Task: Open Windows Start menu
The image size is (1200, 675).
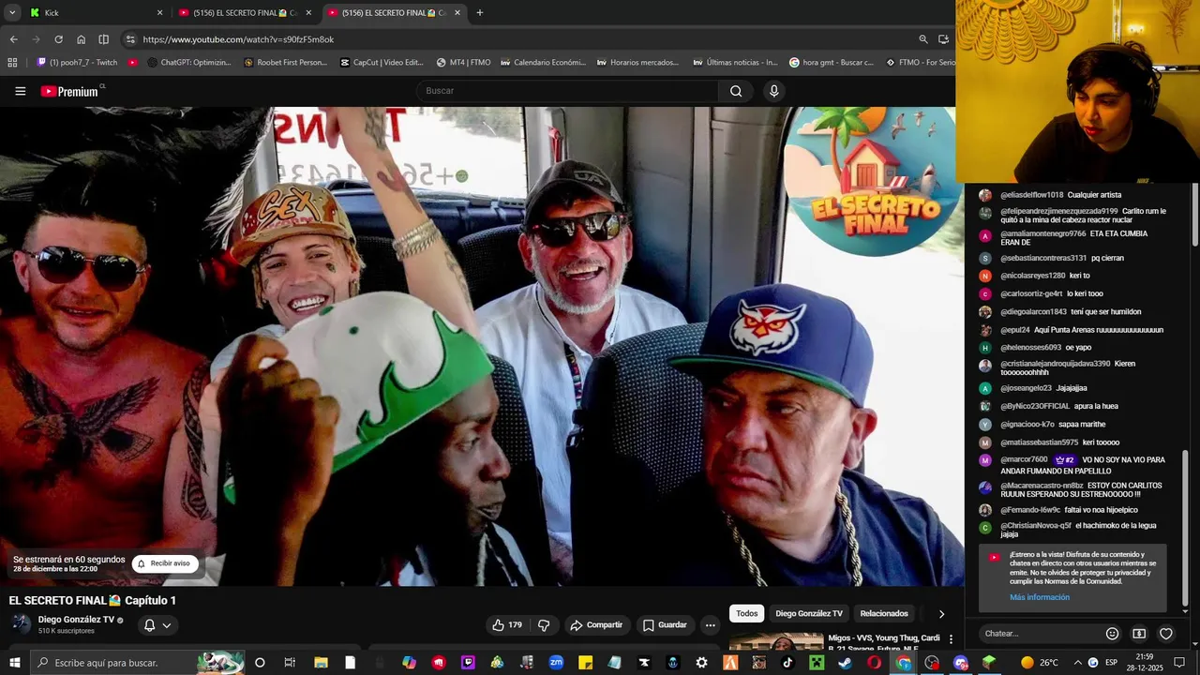Action: point(14,663)
